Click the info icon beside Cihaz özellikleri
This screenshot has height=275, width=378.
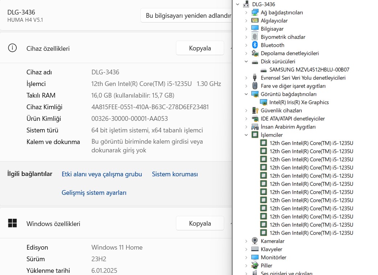click(12, 48)
